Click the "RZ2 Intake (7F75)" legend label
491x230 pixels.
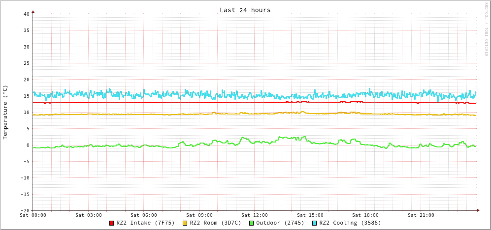[145, 223]
